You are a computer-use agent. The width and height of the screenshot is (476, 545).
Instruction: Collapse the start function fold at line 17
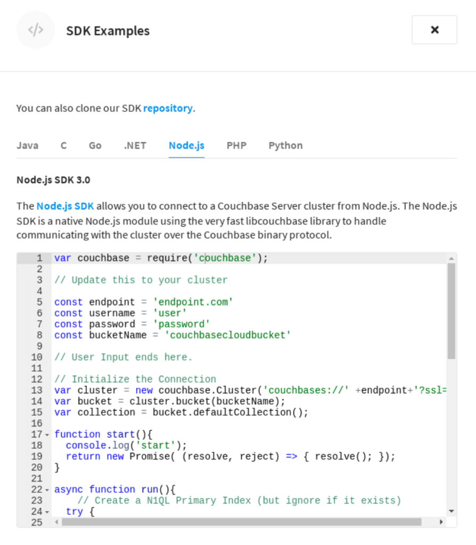coord(47,434)
